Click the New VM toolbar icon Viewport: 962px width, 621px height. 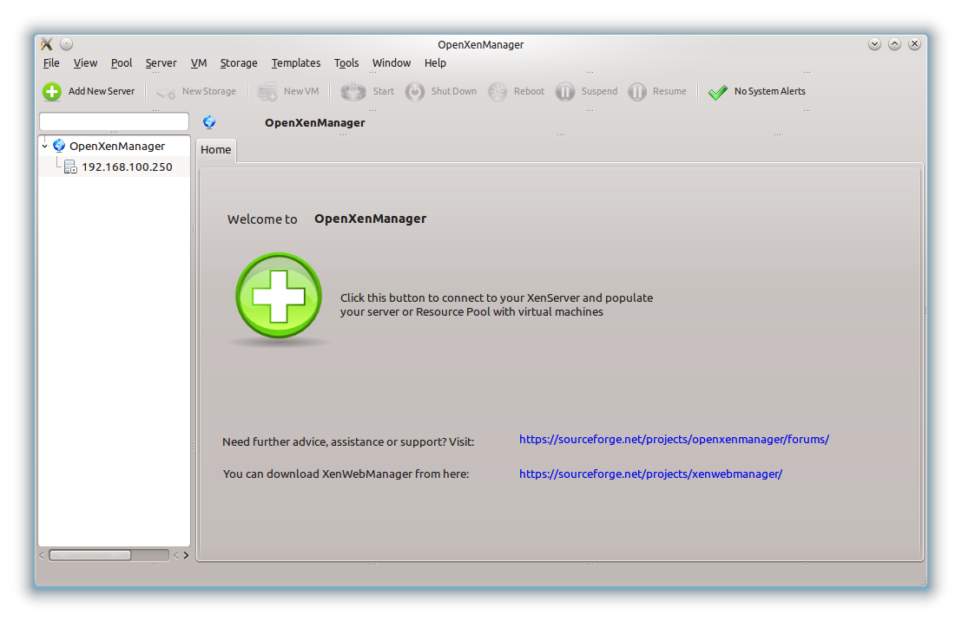point(267,92)
